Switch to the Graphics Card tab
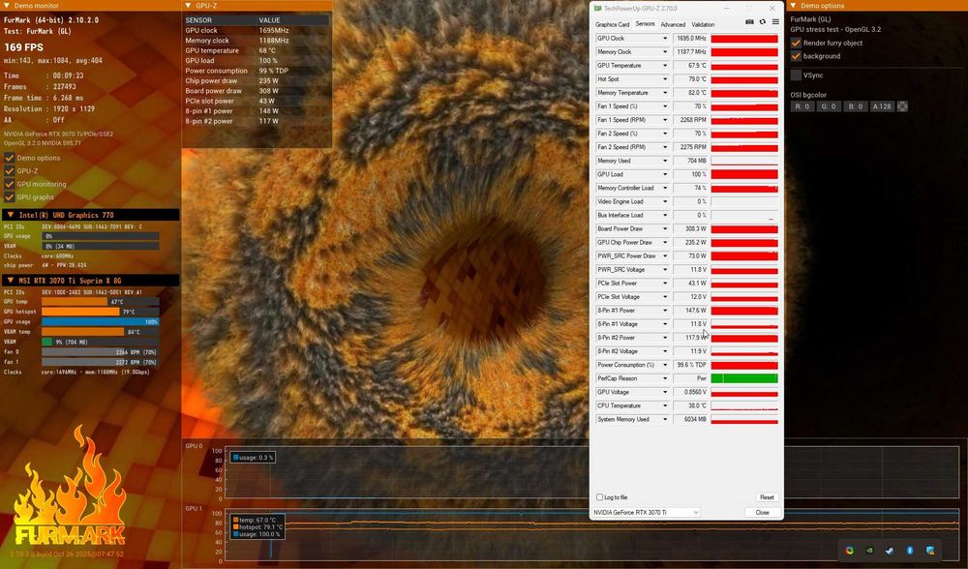 point(612,25)
